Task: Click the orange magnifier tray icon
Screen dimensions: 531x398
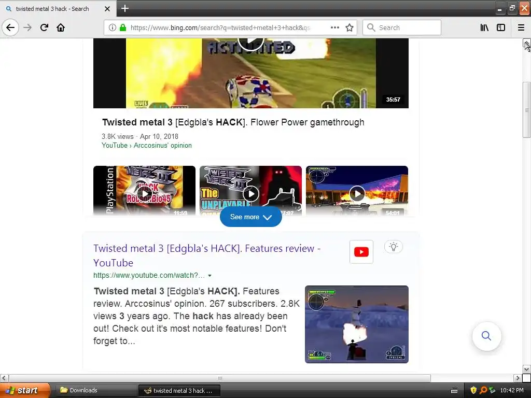Action: [x=483, y=391]
